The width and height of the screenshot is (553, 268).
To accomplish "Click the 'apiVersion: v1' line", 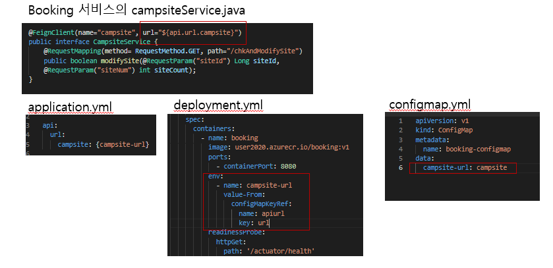I will [x=442, y=121].
